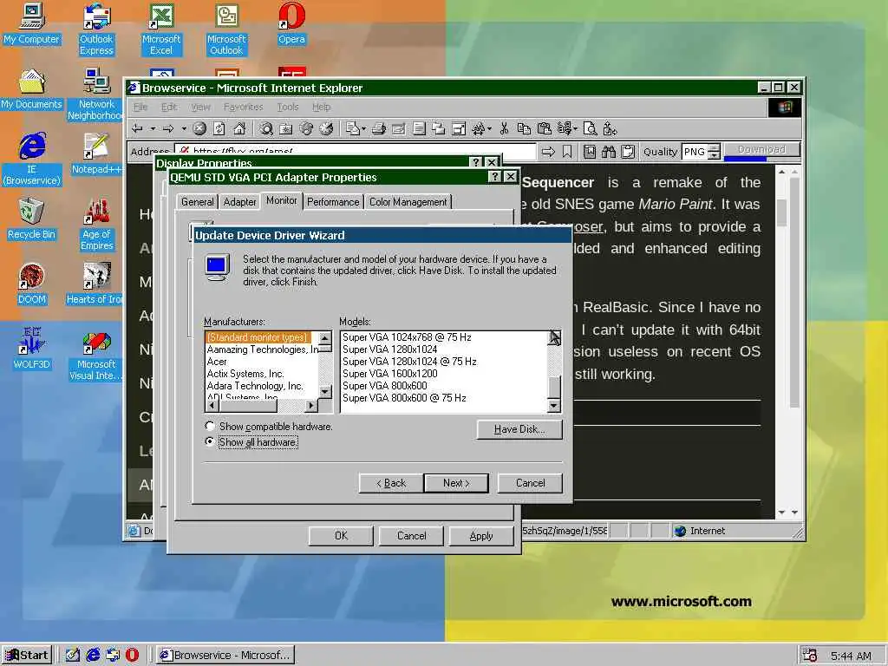Launch Internet Explorer from quick launch bar

[92, 655]
